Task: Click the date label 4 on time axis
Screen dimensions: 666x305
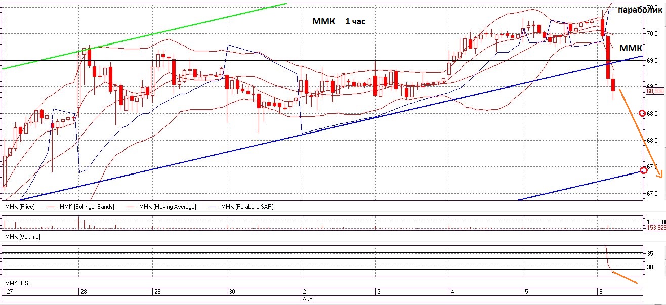Action: click(453, 292)
